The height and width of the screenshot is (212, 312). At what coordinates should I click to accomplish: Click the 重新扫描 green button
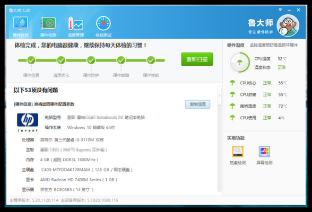click(x=197, y=59)
